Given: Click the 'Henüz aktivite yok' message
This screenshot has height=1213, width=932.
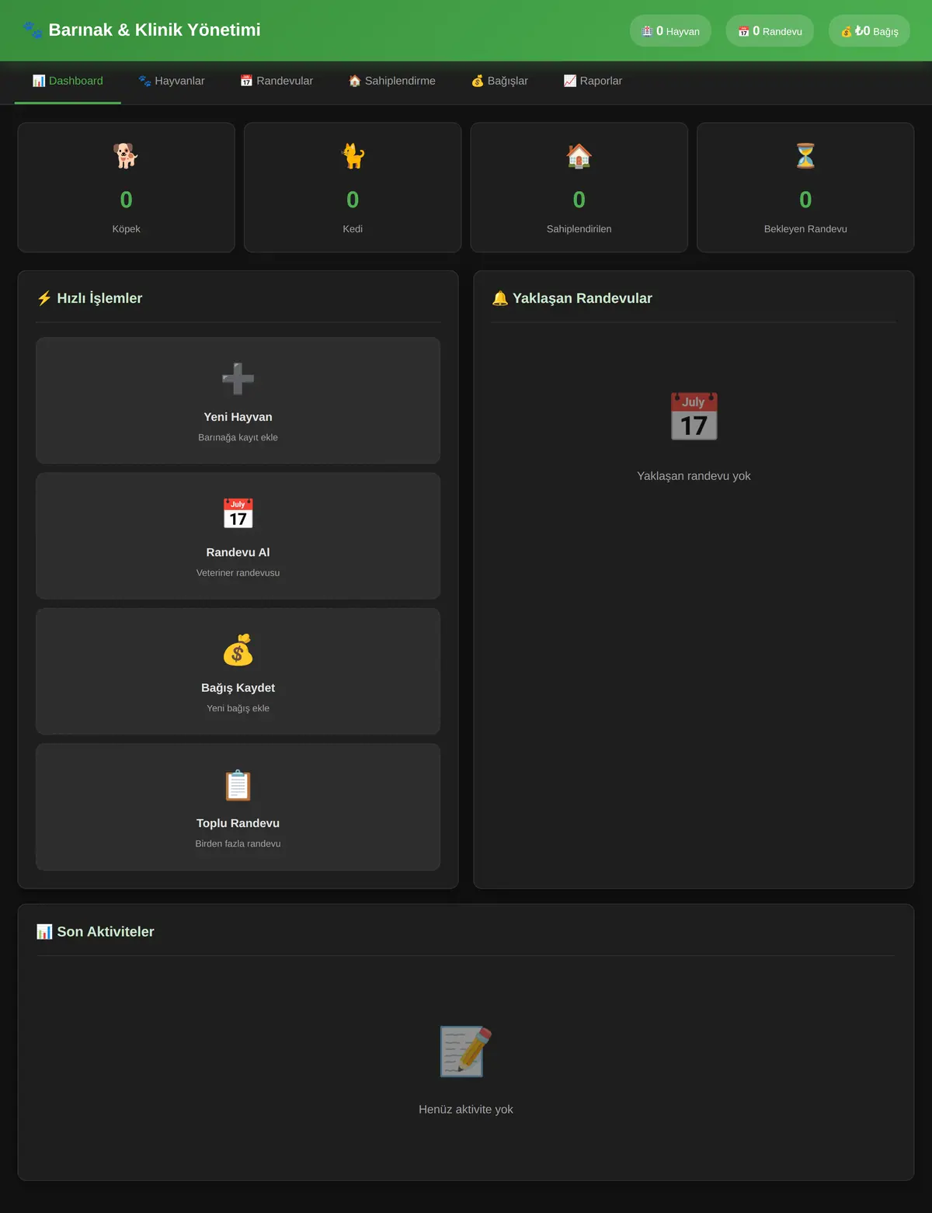Looking at the screenshot, I should [466, 1110].
